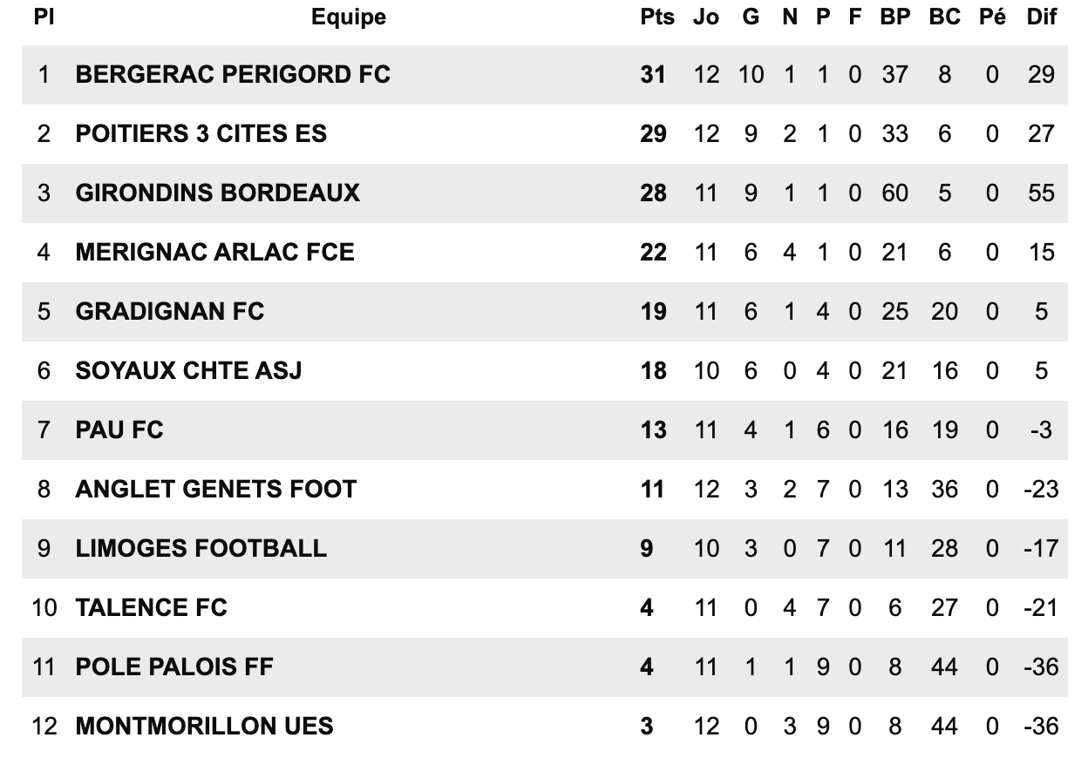Open LIMOGES FOOTBALL team entry
The width and height of the screenshot is (1088, 758).
coord(201,549)
